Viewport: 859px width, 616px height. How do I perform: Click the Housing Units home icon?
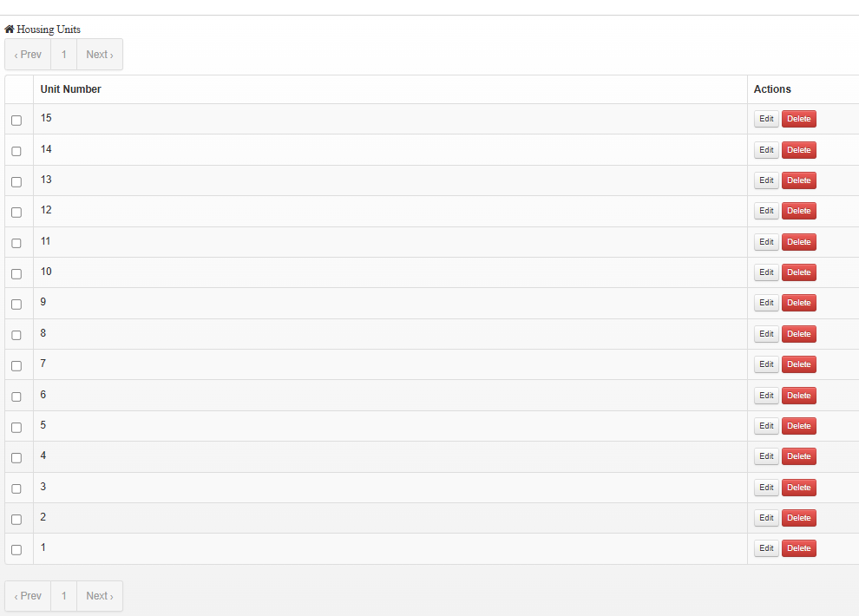point(10,29)
